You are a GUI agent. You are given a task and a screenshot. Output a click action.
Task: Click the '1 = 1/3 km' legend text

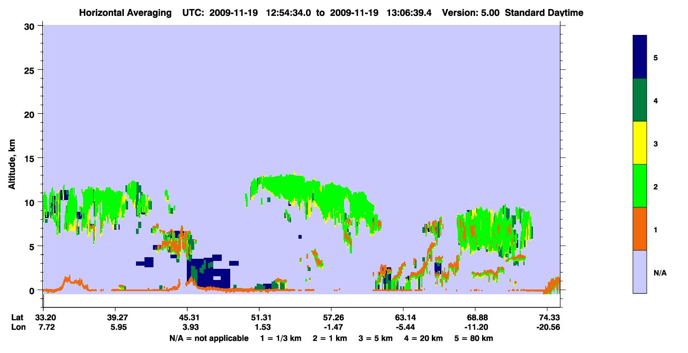point(280,338)
